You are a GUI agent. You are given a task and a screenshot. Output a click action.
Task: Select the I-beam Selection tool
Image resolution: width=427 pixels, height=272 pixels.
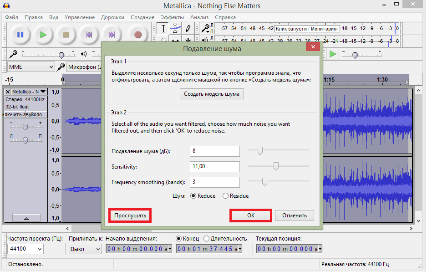click(x=164, y=29)
